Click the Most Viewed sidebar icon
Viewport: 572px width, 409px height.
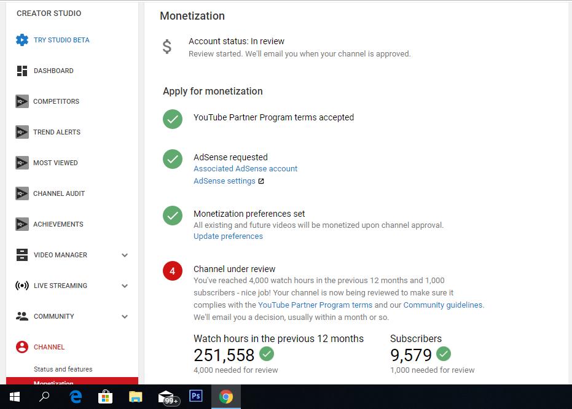click(22, 163)
